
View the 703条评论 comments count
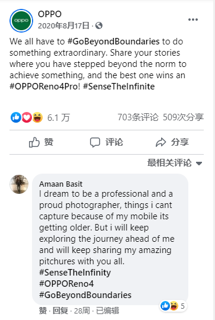click(138, 117)
